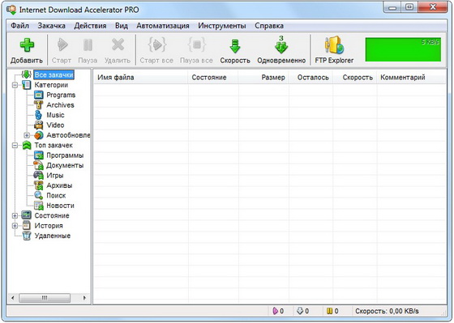This screenshot has height=323, width=454.
Task: Sort by Комментарий column header
Action: pos(412,78)
